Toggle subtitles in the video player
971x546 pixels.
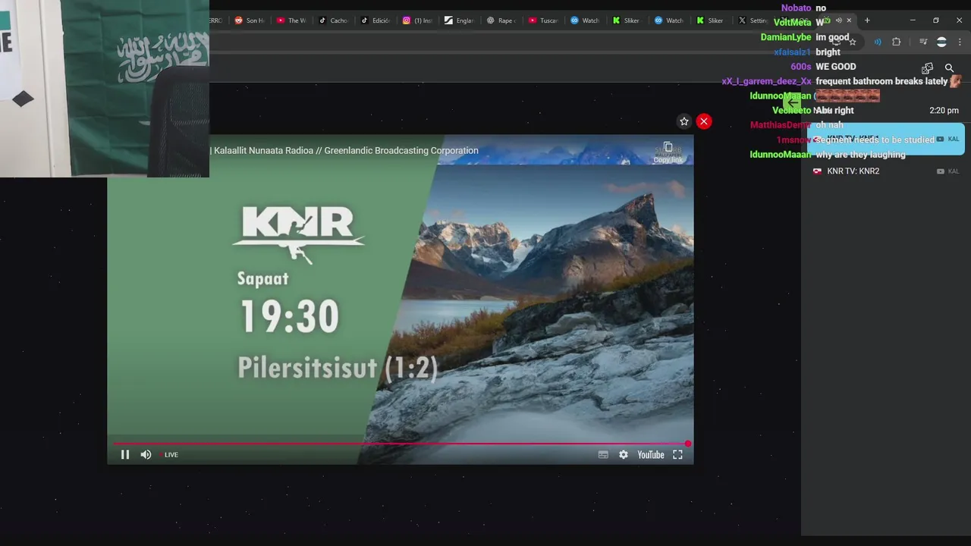pos(603,455)
